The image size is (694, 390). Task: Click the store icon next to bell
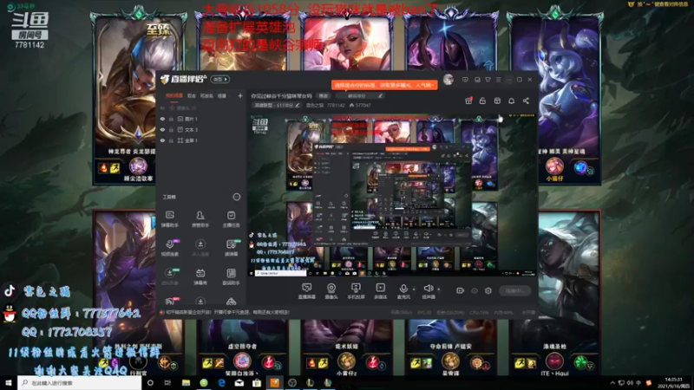pyautogui.click(x=497, y=101)
